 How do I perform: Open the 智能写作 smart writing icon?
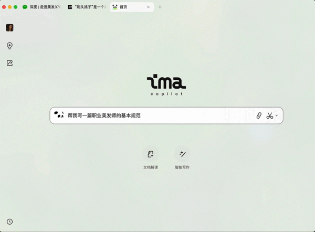point(182,154)
